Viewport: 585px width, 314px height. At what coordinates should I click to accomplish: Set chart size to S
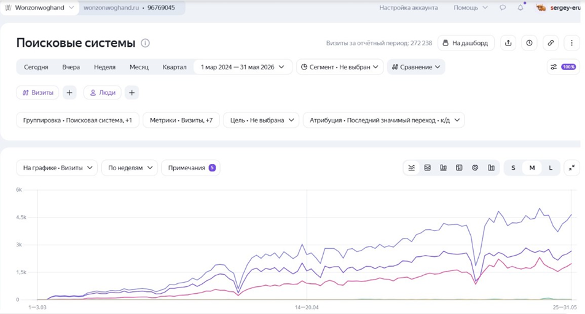click(513, 168)
